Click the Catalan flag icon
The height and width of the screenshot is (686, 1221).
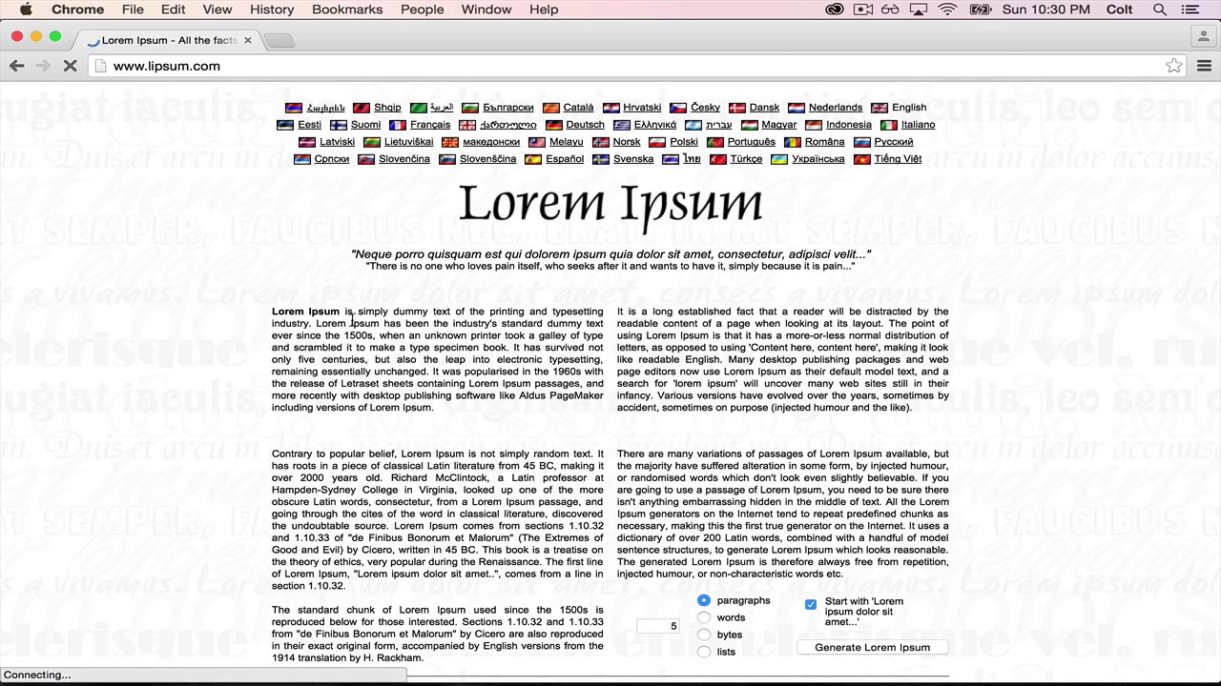coord(550,108)
